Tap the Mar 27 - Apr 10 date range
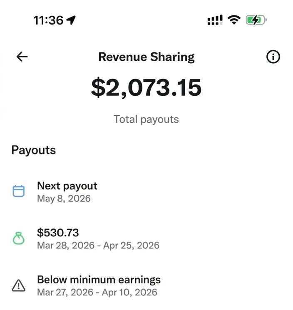 coord(97,292)
